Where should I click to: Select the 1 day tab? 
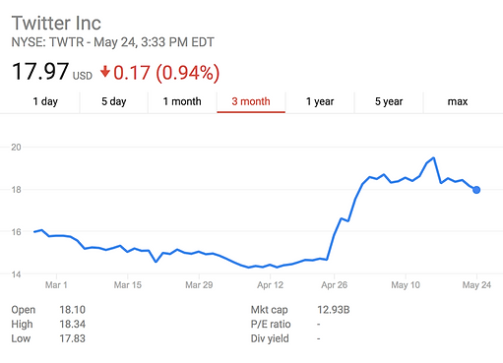(45, 101)
